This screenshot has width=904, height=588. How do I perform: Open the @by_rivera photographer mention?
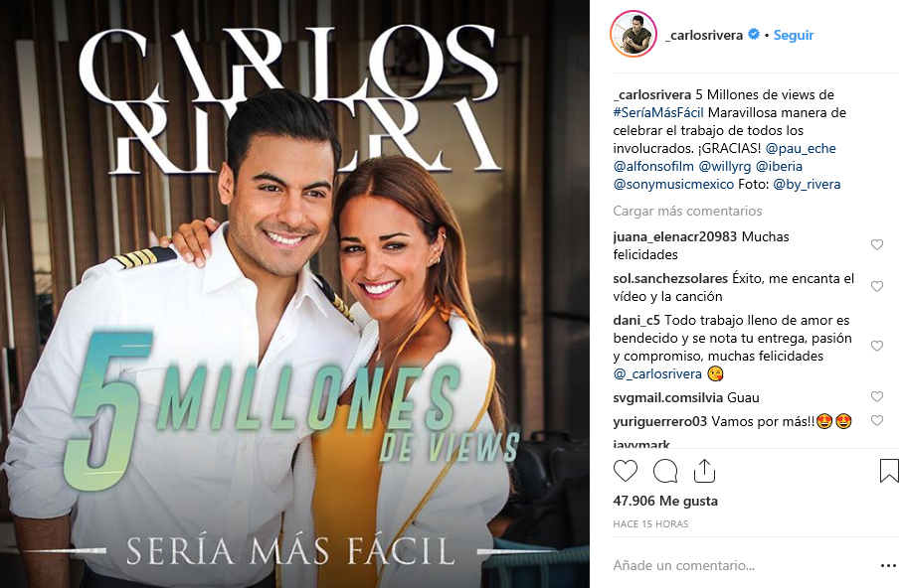[807, 185]
